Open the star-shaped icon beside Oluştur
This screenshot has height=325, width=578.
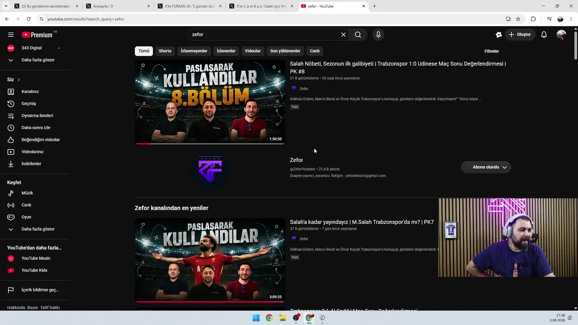(x=499, y=35)
